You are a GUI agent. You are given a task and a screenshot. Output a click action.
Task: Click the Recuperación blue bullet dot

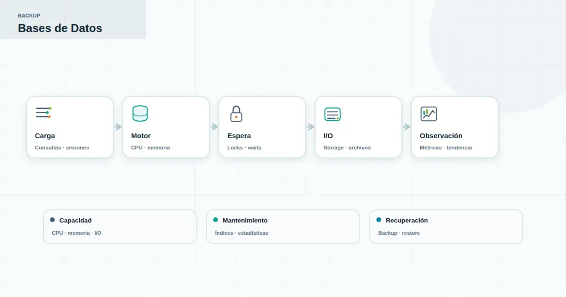tap(379, 220)
